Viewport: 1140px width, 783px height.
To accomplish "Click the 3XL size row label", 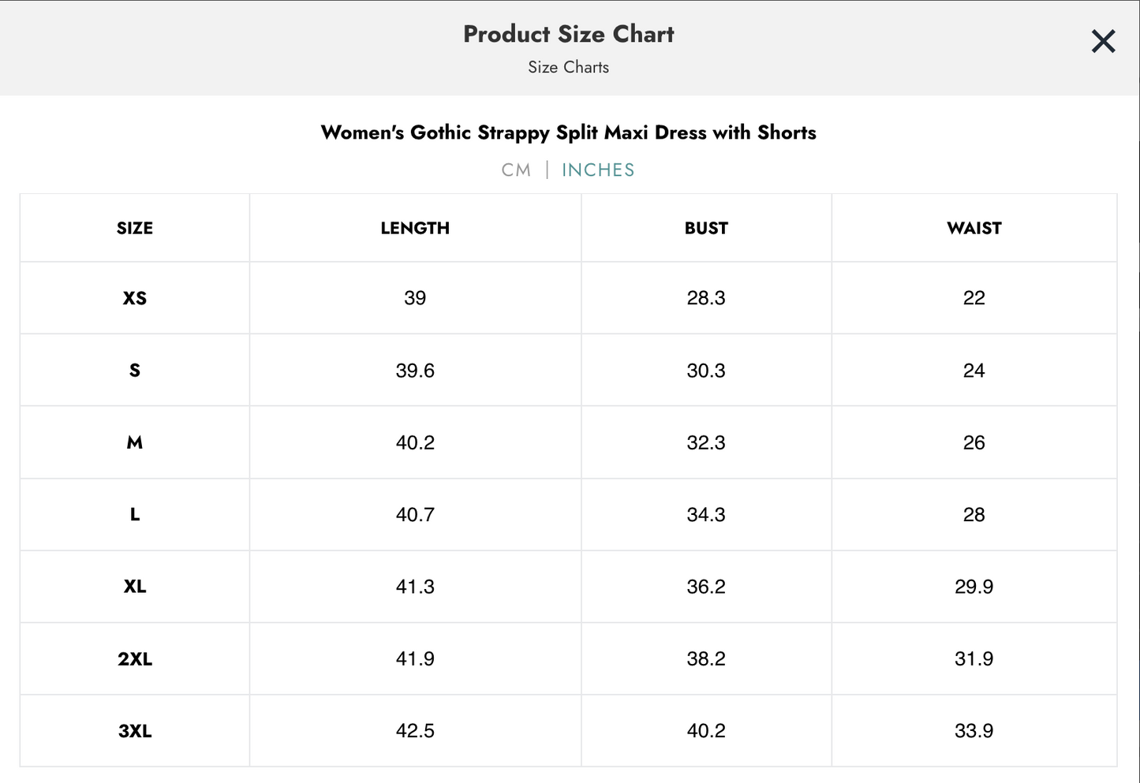I will 134,730.
